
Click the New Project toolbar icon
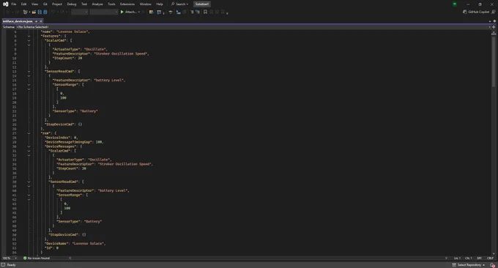pyautogui.click(x=26, y=12)
